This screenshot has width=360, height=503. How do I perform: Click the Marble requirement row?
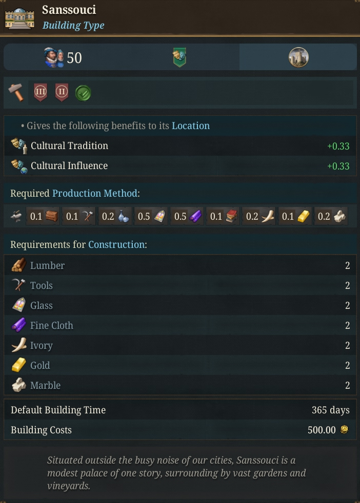180,385
